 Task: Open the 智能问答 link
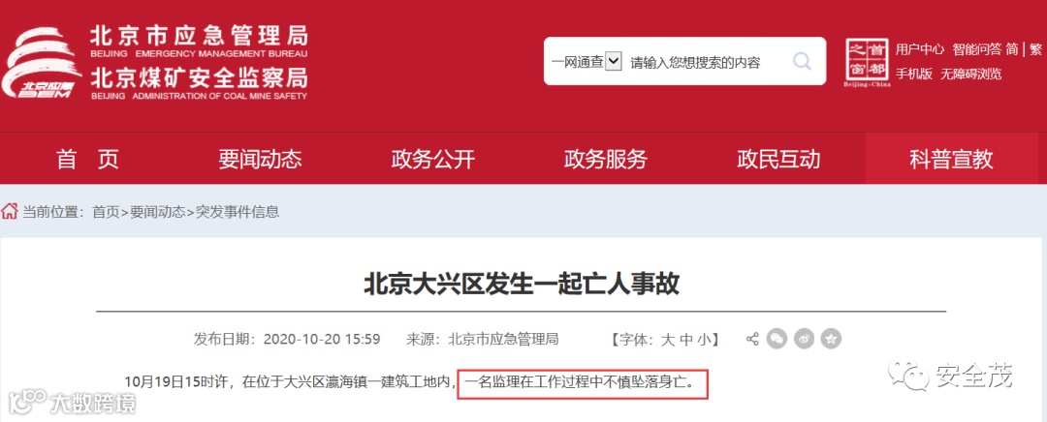click(x=976, y=49)
